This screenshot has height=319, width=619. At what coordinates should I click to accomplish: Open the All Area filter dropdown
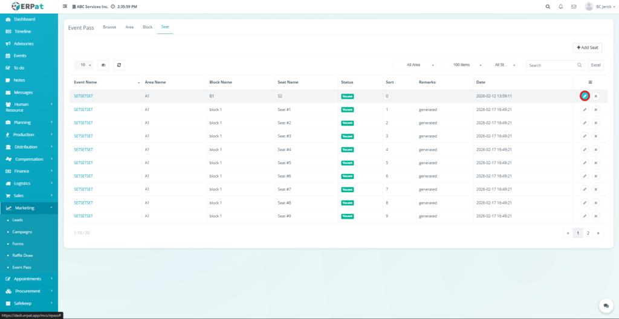(x=416, y=65)
